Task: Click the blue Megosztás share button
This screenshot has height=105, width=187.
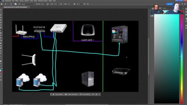Action: (x=170, y=4)
